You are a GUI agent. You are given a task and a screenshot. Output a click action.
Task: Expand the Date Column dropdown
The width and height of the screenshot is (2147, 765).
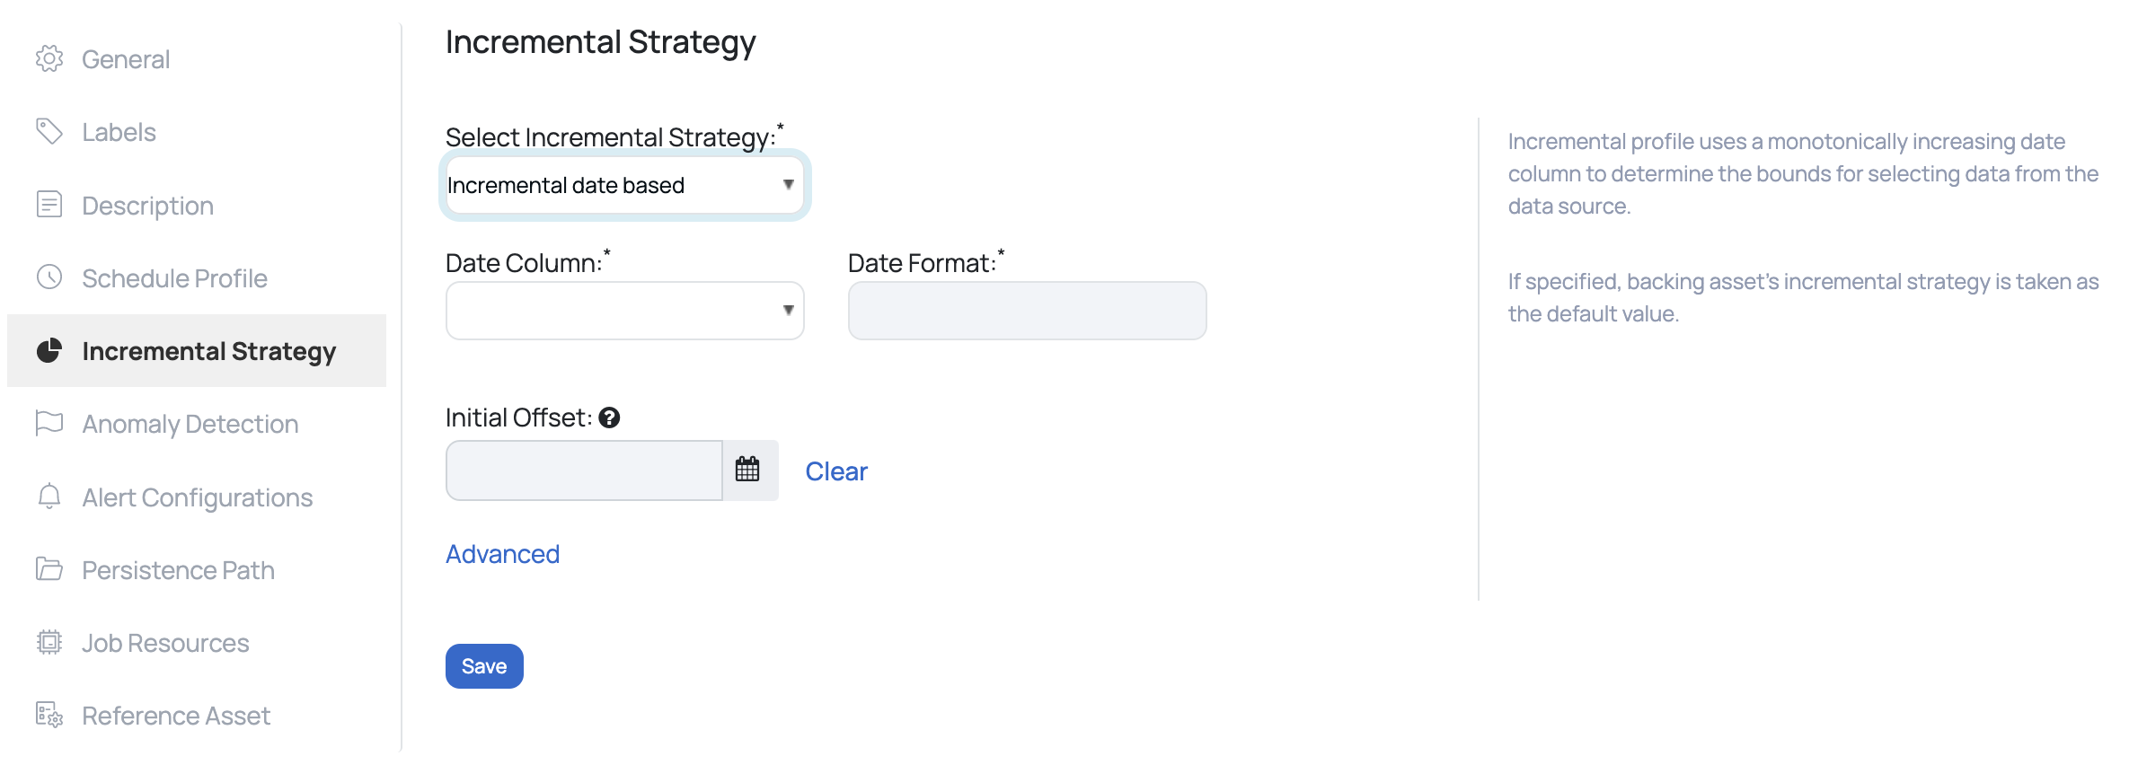tap(624, 310)
